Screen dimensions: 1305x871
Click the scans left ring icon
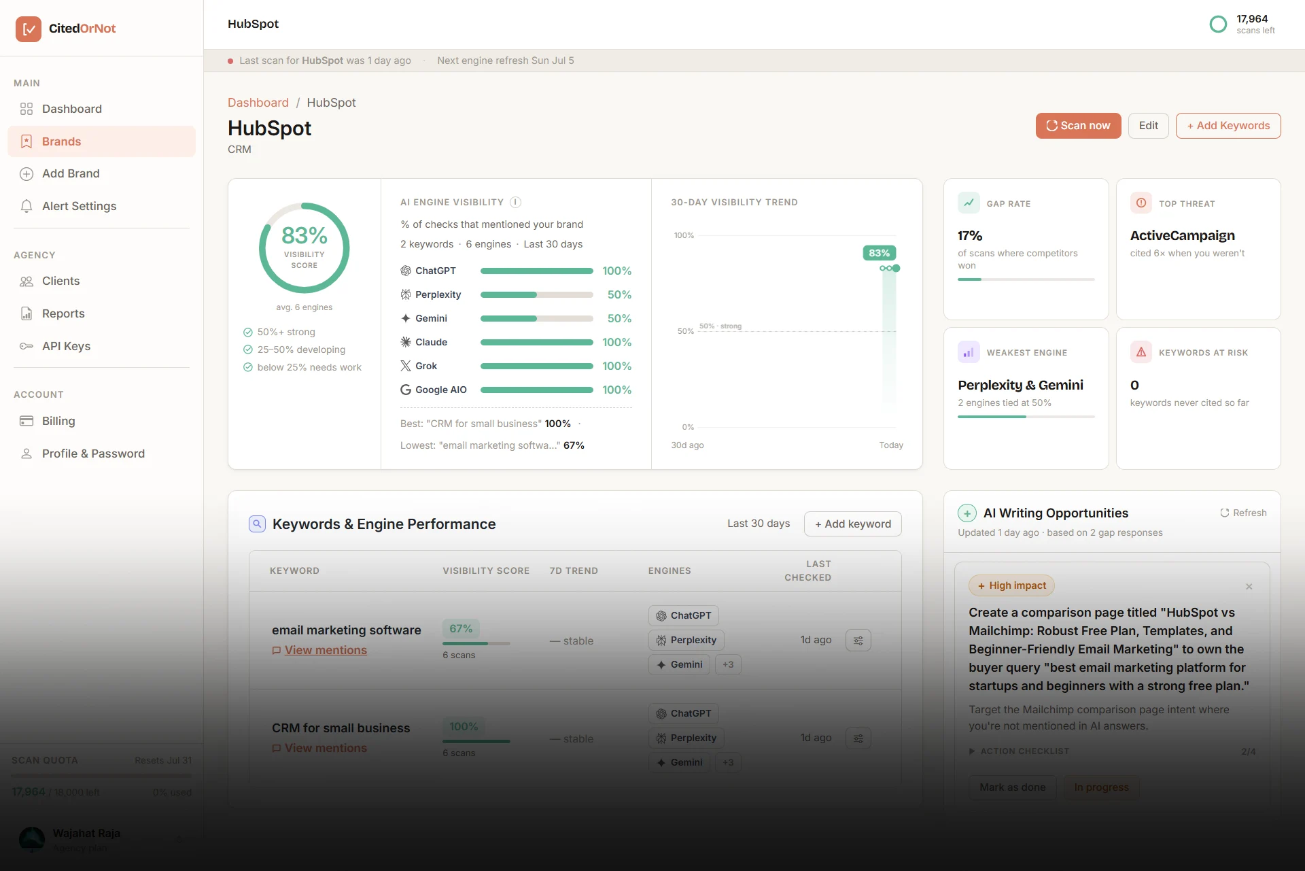tap(1219, 24)
